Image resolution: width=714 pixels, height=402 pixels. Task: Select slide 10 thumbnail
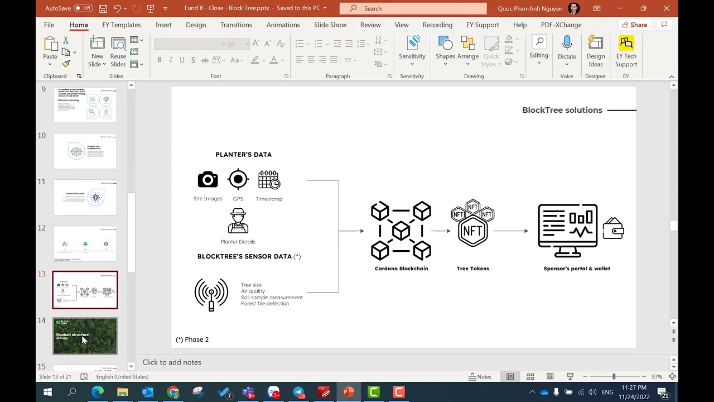(85, 151)
